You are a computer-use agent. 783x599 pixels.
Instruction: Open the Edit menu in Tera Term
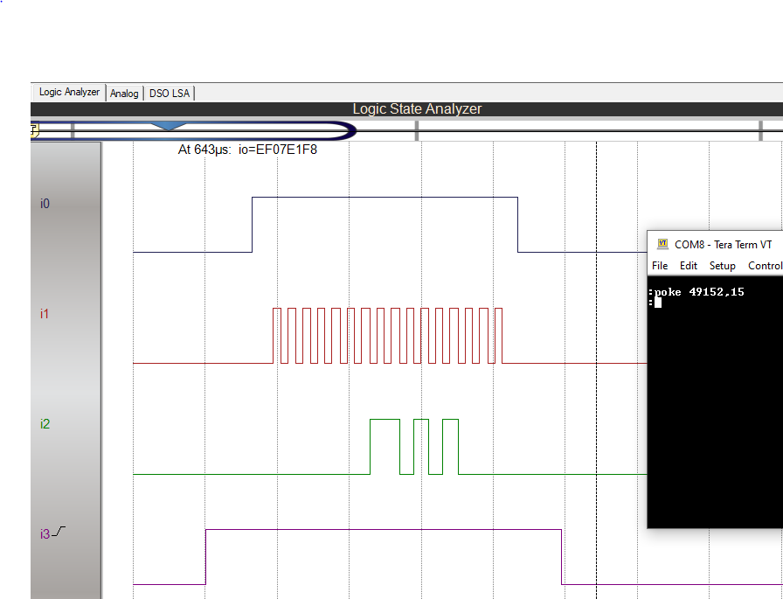pos(689,266)
